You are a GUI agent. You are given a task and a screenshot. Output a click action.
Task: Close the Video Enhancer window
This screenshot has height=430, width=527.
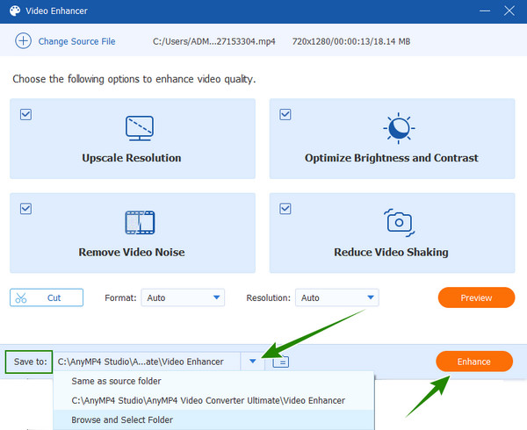[509, 11]
